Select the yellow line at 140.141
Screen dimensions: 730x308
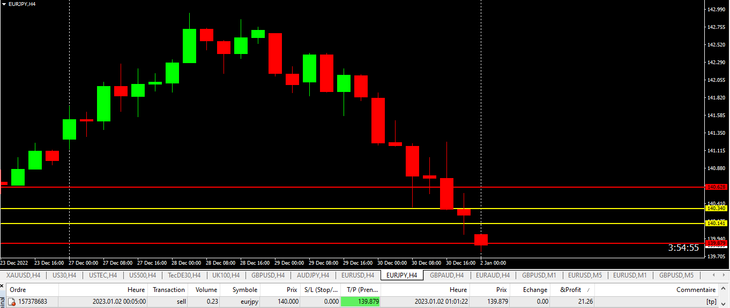coord(352,224)
